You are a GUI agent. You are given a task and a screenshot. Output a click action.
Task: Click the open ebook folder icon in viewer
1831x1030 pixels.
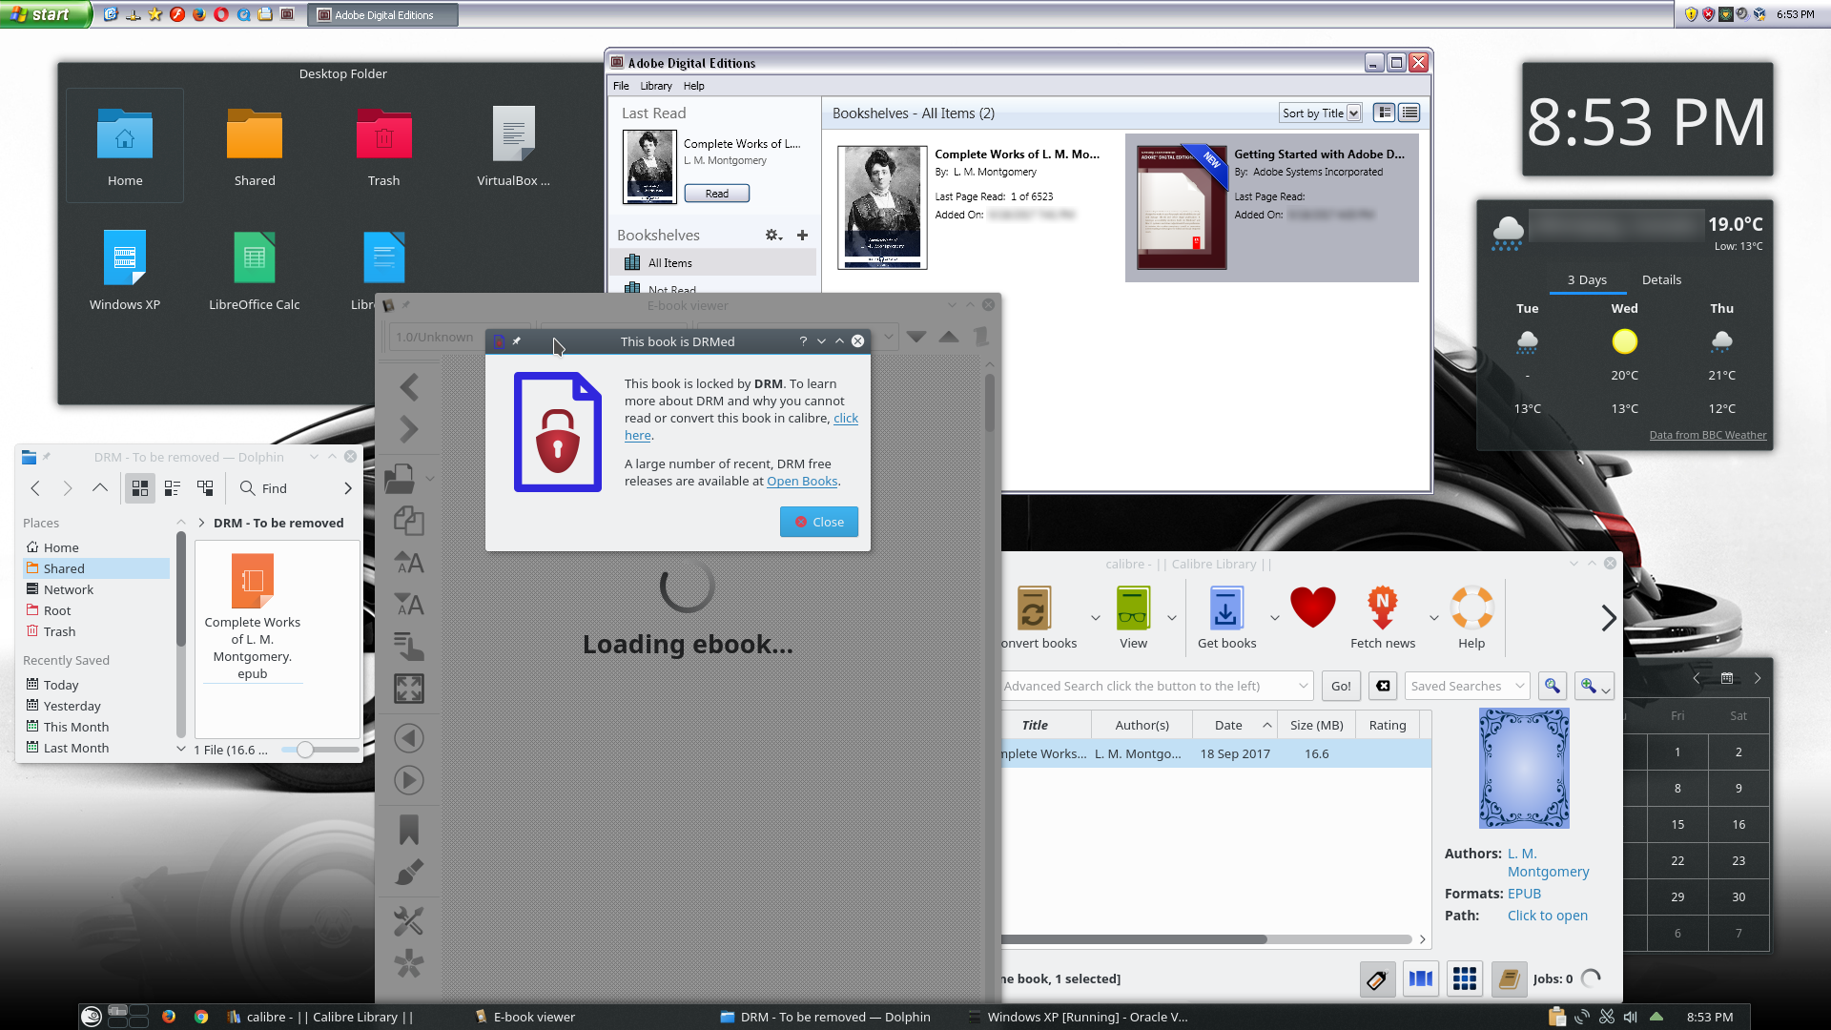401,478
